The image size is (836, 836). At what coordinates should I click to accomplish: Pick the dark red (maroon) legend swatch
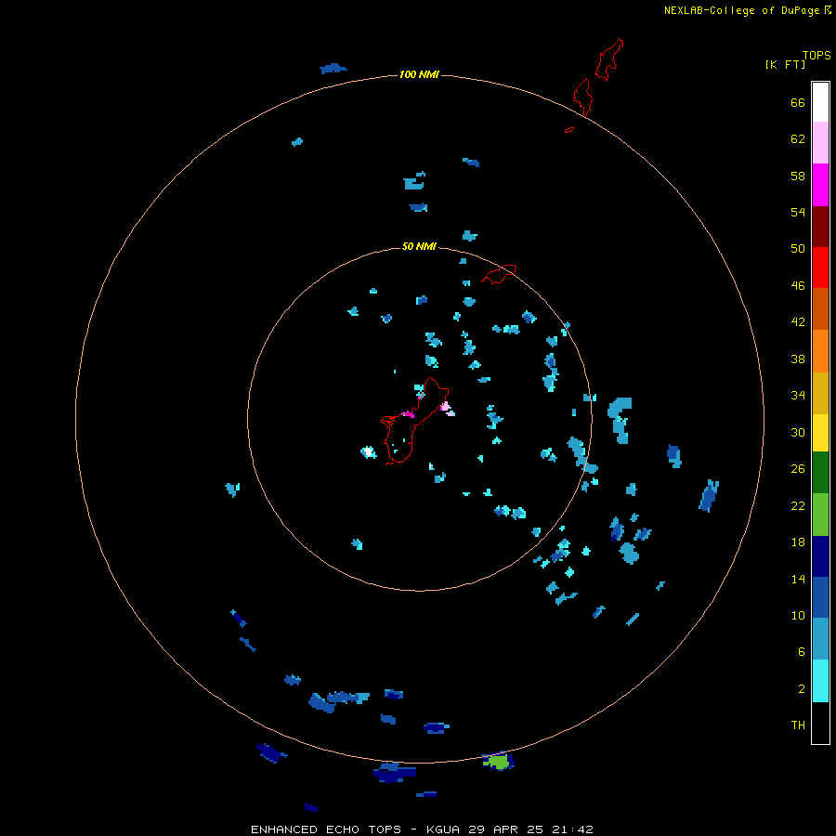[820, 226]
